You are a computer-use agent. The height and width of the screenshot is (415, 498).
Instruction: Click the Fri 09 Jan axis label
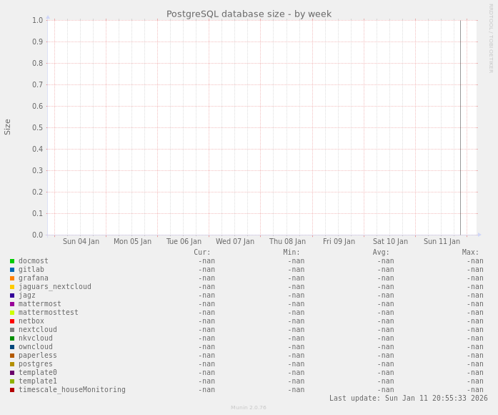[x=339, y=242]
